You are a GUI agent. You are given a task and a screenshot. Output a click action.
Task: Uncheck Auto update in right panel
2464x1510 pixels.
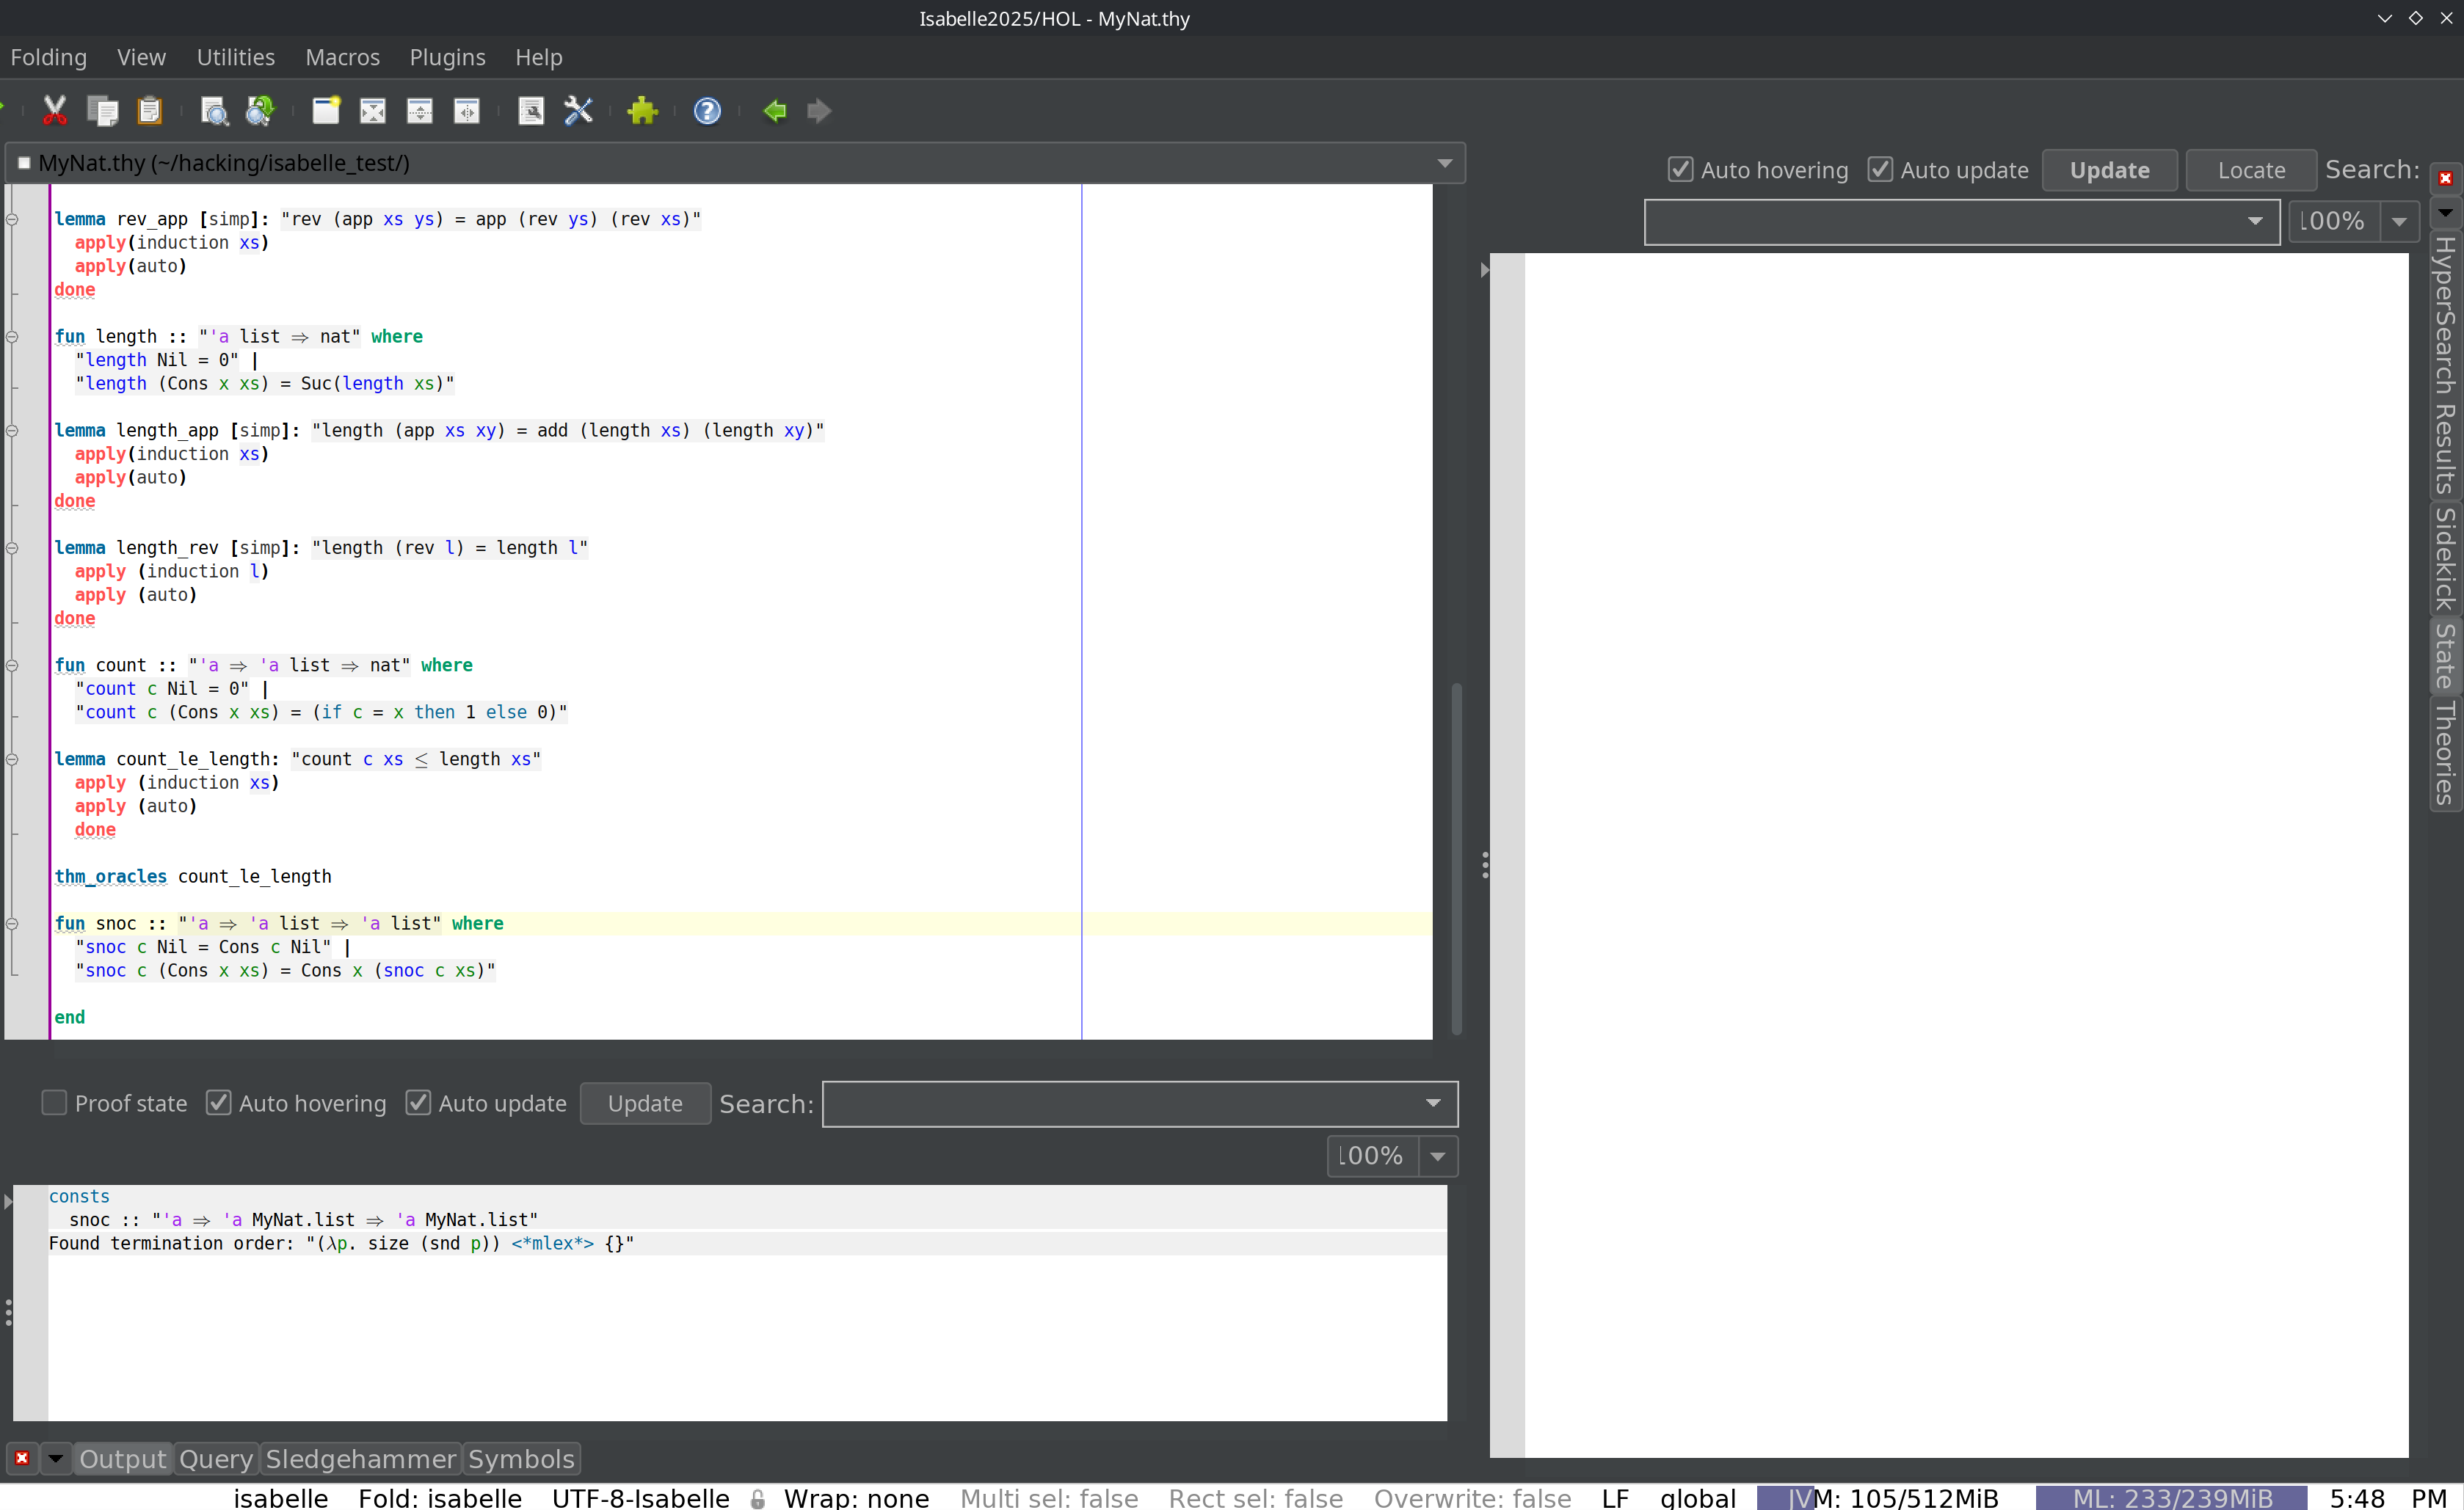coord(1880,170)
